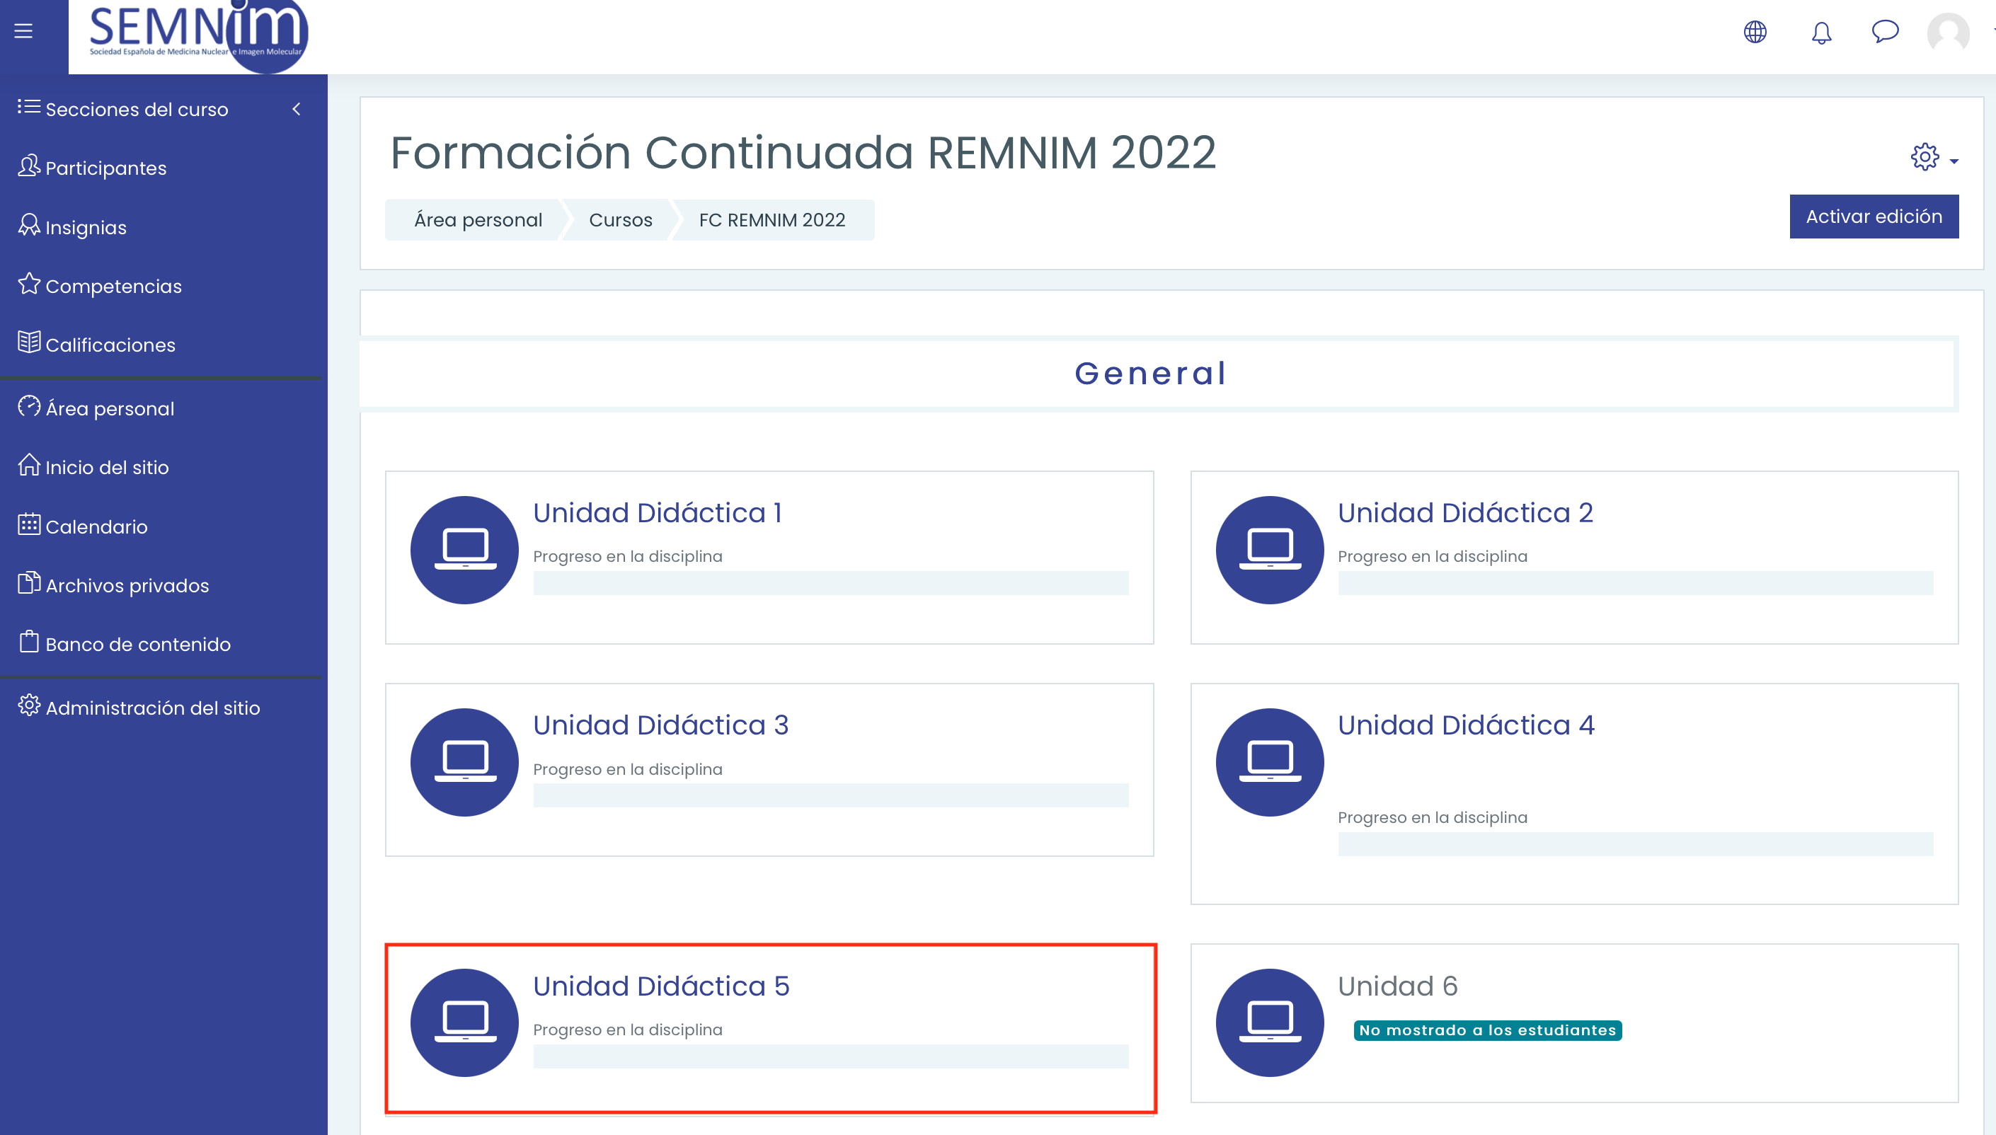Viewport: 1996px width, 1135px height.
Task: Click laptop icon of Unidad Didáctica 5
Action: point(465,1022)
